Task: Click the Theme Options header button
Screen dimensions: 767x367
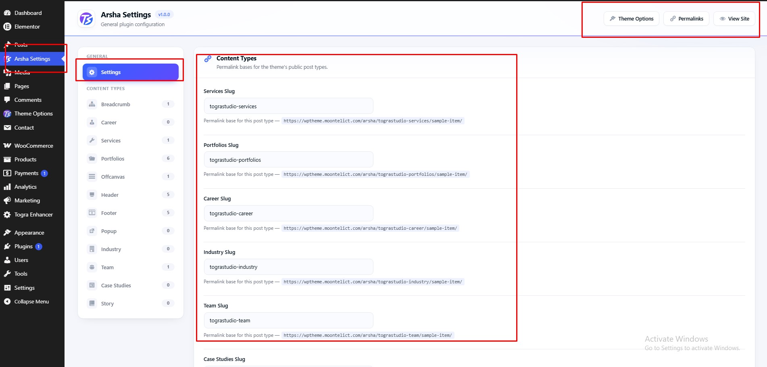Action: (631, 19)
